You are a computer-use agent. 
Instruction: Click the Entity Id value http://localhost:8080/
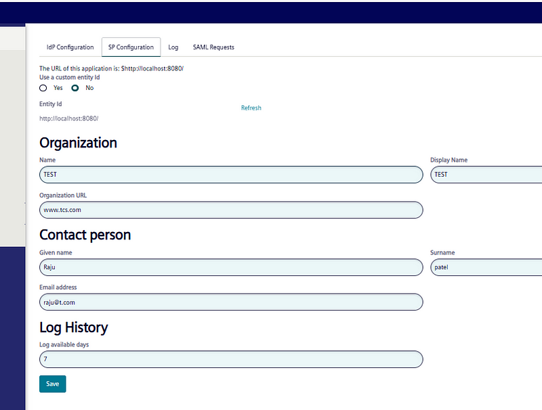click(69, 118)
